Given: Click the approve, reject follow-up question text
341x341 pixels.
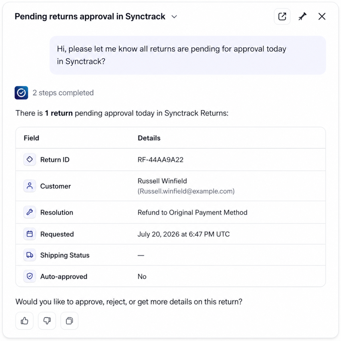Looking at the screenshot, I should pyautogui.click(x=129, y=302).
